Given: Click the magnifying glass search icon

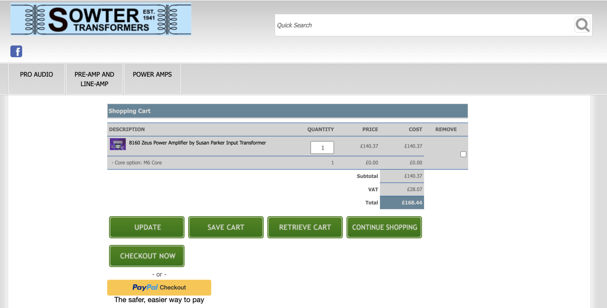Looking at the screenshot, I should (582, 25).
